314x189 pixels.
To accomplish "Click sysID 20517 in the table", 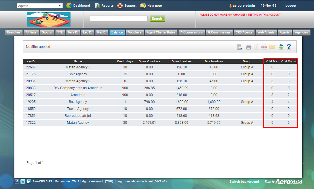I will coord(31,95).
